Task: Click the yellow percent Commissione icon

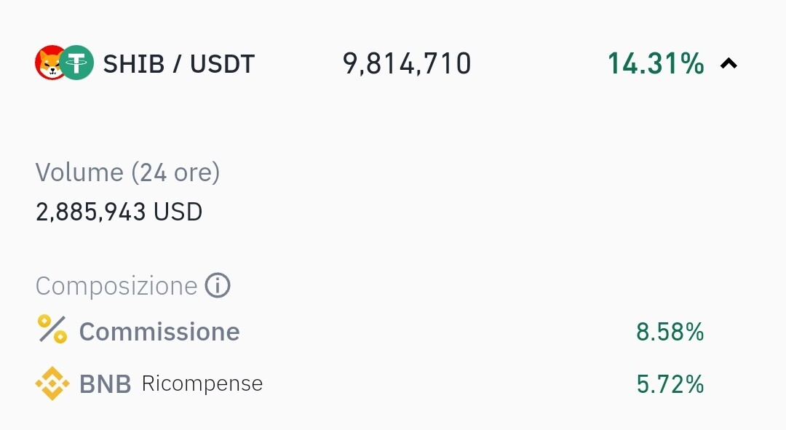Action: tap(52, 330)
